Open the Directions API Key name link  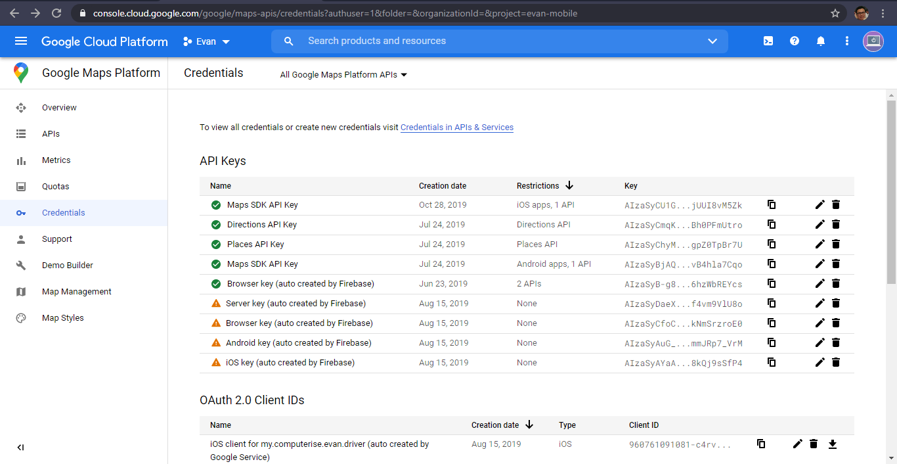pos(262,225)
